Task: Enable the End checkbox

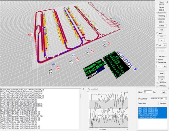Action: pyautogui.click(x=157, y=45)
